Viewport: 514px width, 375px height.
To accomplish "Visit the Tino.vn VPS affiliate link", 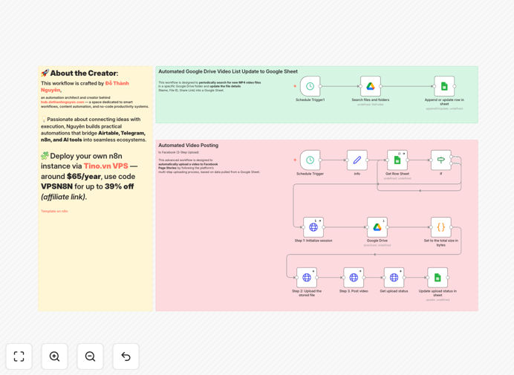I will click(x=106, y=166).
